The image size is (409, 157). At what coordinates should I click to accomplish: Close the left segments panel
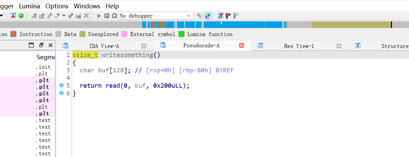tap(50, 45)
